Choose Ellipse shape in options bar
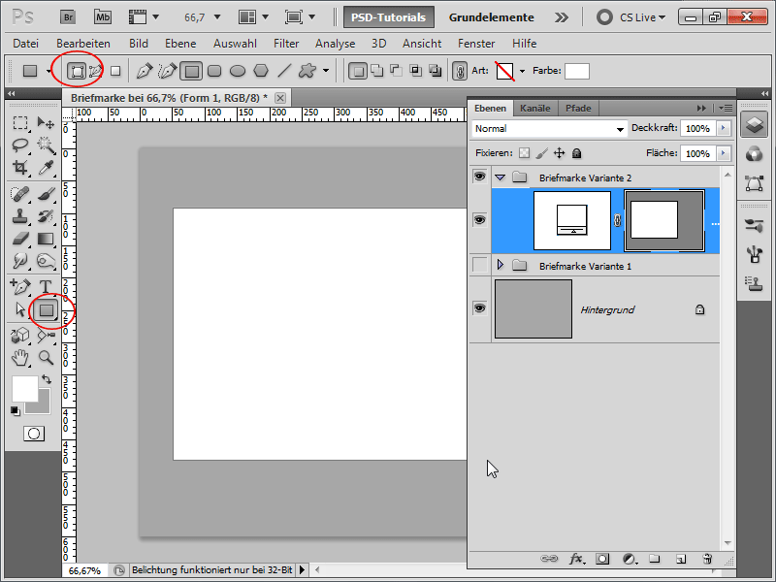776x582 pixels. (x=238, y=71)
